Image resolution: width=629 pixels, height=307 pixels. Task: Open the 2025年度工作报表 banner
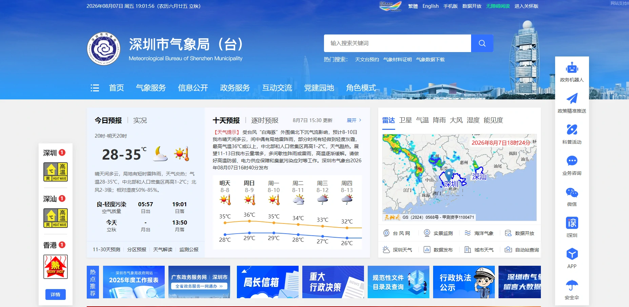click(x=134, y=282)
